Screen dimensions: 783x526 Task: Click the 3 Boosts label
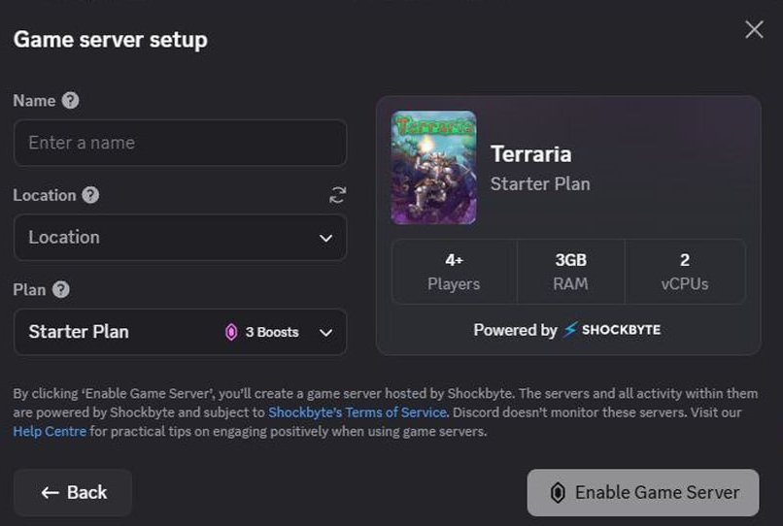click(x=271, y=332)
